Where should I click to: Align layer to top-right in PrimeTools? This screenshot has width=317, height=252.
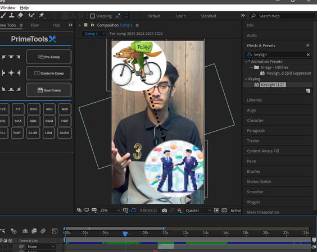click(19, 57)
